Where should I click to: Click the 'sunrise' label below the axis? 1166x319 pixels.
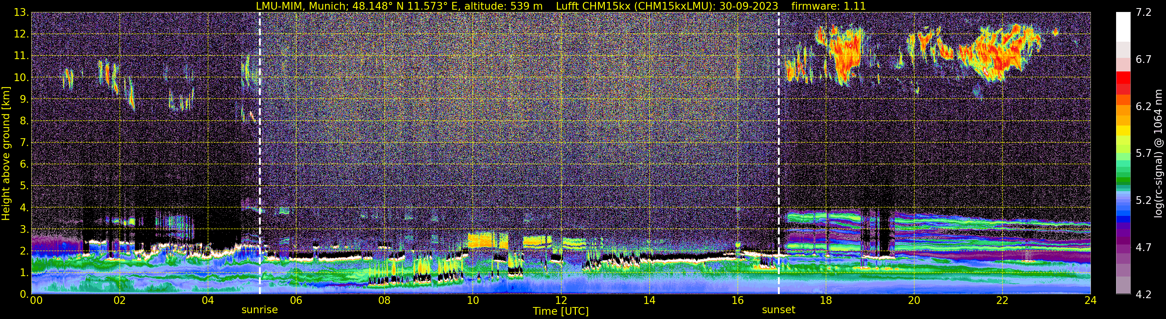tap(259, 309)
